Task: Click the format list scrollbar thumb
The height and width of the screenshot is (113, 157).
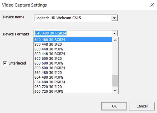Action: point(115,81)
